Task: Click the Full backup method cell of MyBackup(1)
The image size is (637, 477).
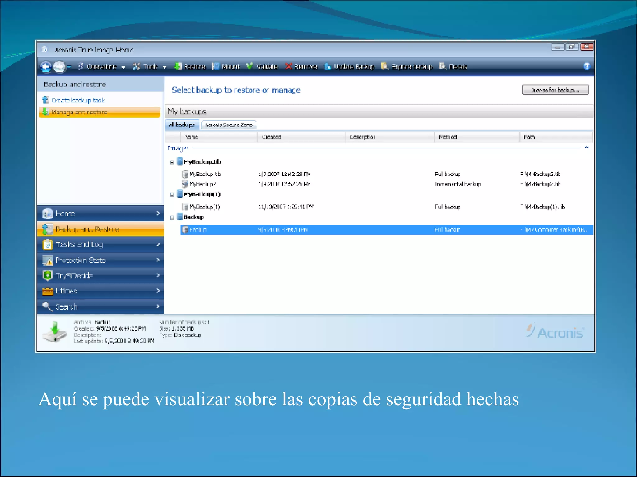Action: (447, 207)
